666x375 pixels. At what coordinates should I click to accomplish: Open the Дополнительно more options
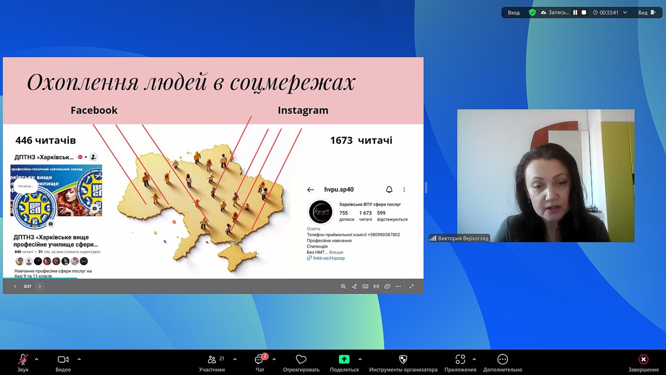click(503, 362)
